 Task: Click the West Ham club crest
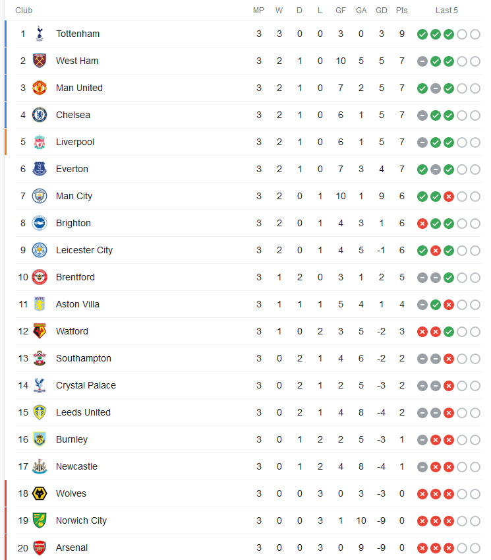(40, 61)
